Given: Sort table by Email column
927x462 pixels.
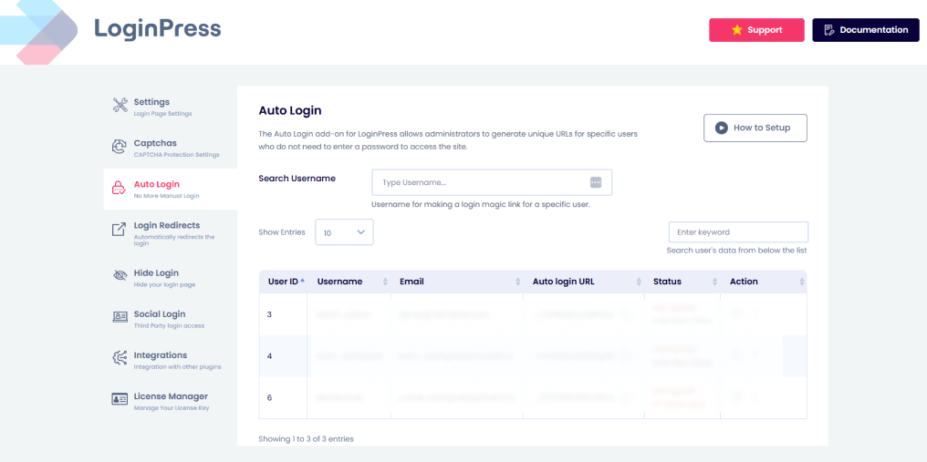Looking at the screenshot, I should pyautogui.click(x=458, y=282).
